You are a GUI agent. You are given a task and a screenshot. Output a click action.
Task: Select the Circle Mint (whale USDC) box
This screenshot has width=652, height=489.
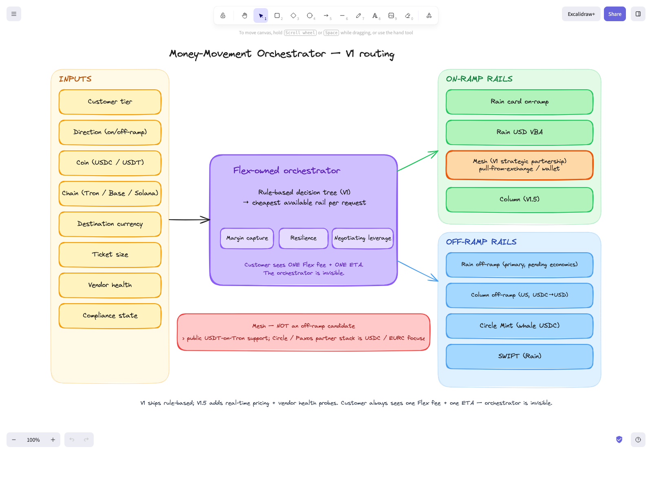(520, 326)
